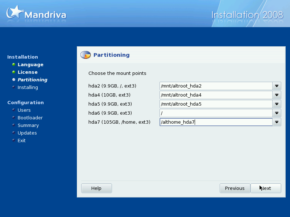Click the hda6 root mount point field
Screen dimensions: 290x217
(x=216, y=113)
